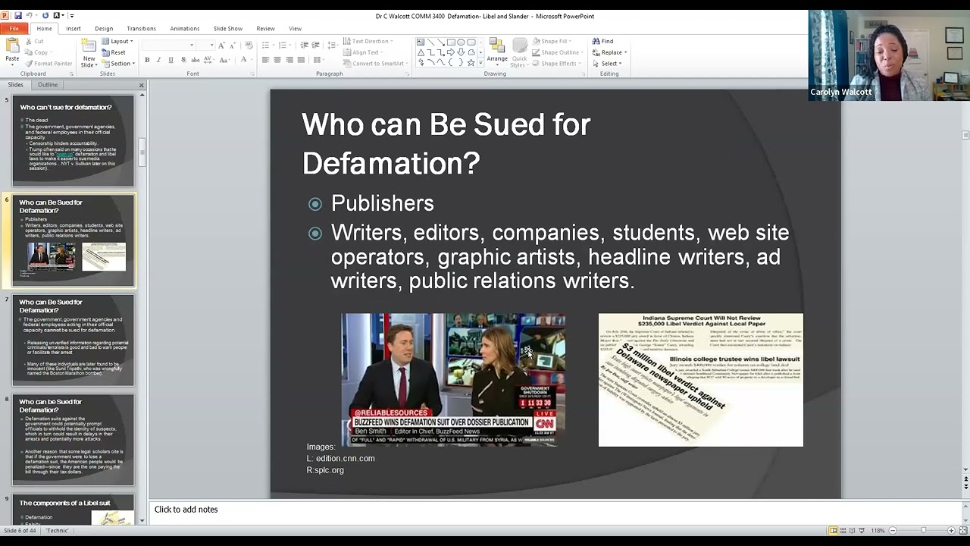Toggle Justify text alignment

302,60
